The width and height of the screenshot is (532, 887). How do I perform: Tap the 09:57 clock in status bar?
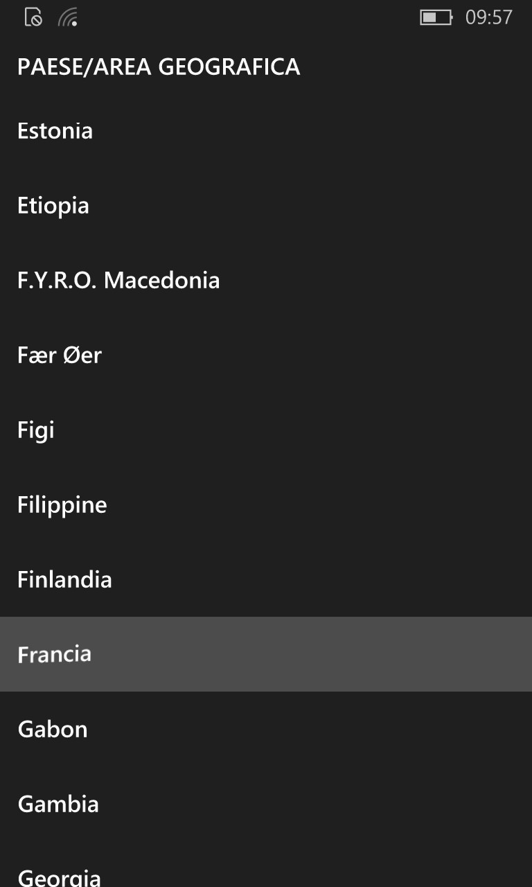pyautogui.click(x=488, y=17)
